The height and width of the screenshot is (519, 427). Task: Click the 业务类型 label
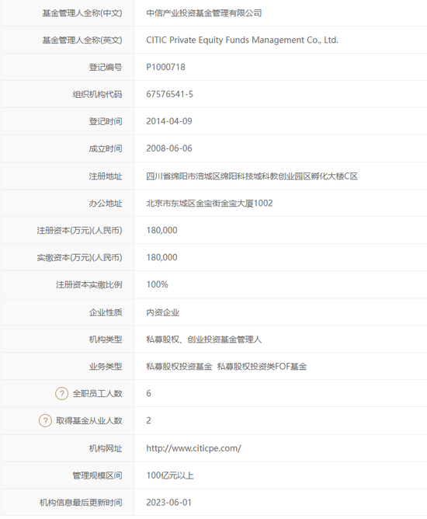click(x=106, y=367)
